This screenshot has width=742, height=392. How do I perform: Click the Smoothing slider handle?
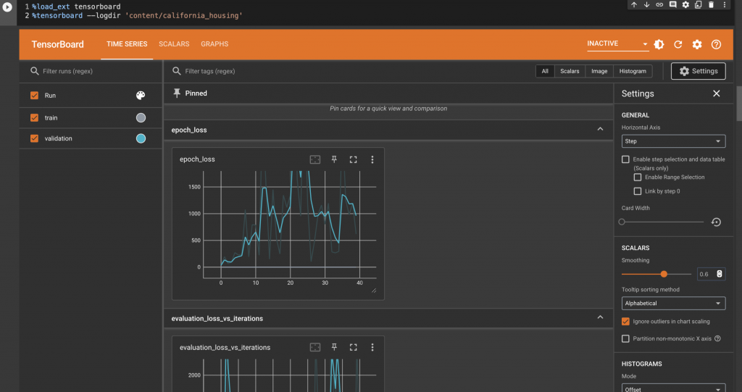[x=664, y=274]
